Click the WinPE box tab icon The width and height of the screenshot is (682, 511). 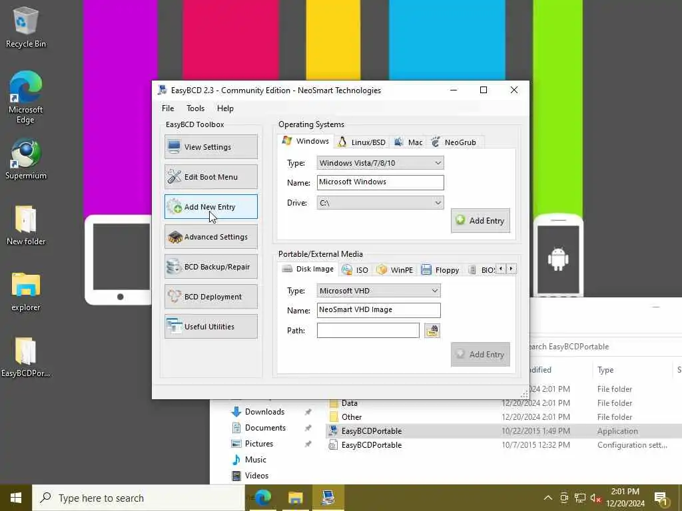[x=382, y=270]
